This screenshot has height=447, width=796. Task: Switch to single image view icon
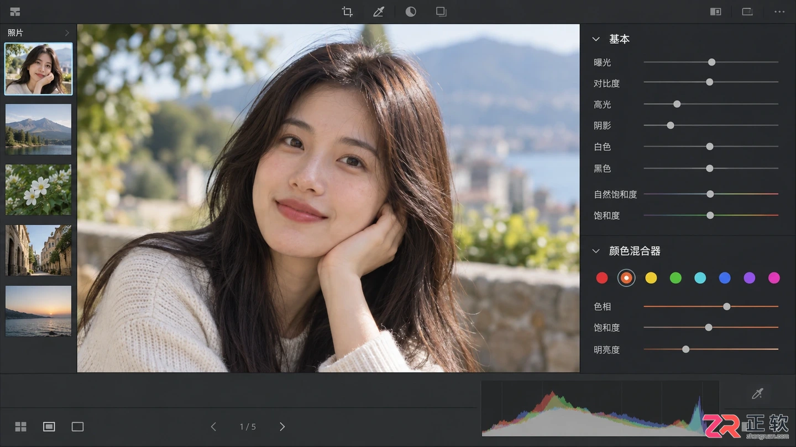pyautogui.click(x=77, y=427)
